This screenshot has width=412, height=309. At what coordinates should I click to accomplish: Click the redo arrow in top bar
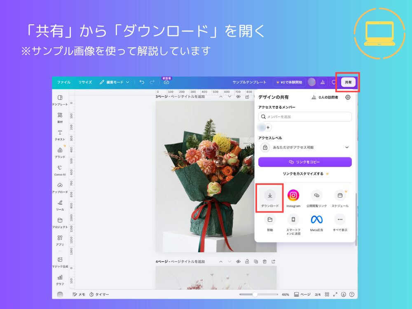point(152,82)
